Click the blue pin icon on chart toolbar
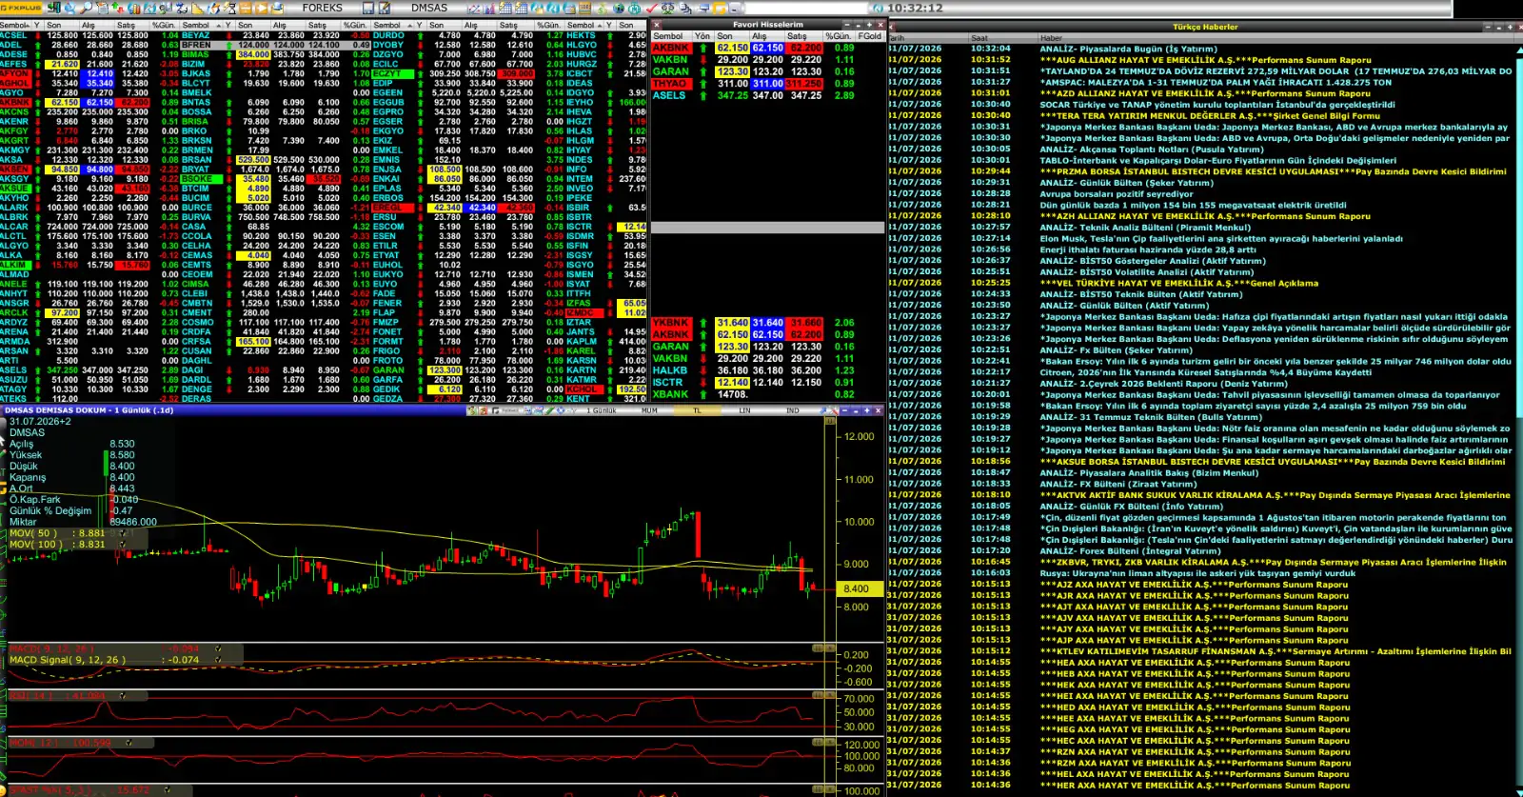Screen dimensions: 1523x797 click(822, 410)
